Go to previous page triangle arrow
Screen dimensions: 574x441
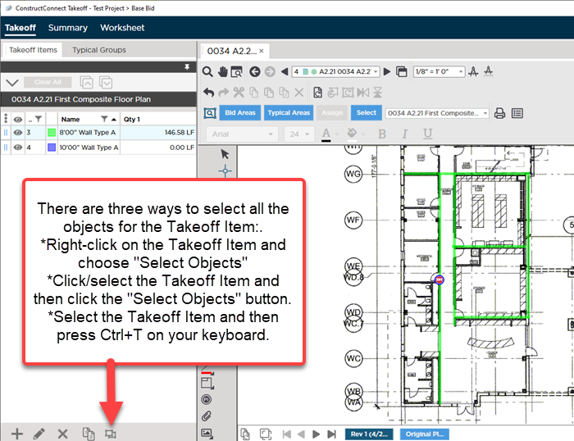(x=285, y=72)
